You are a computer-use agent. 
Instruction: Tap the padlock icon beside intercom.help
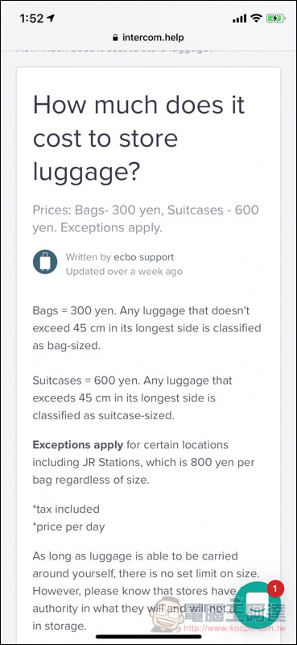tap(115, 38)
